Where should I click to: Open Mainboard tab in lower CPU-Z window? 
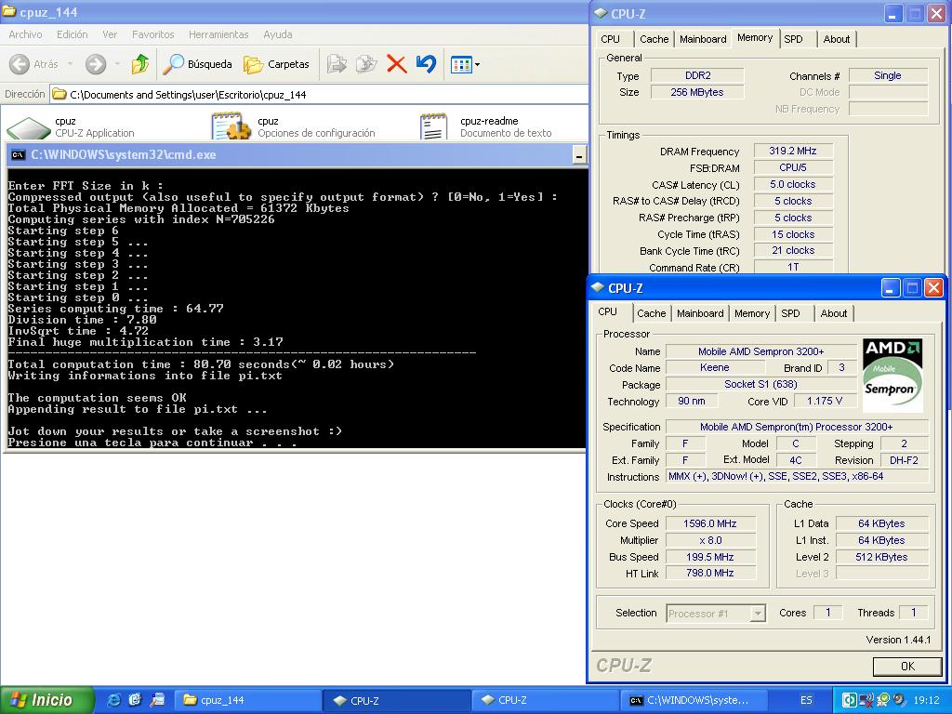[x=700, y=313]
